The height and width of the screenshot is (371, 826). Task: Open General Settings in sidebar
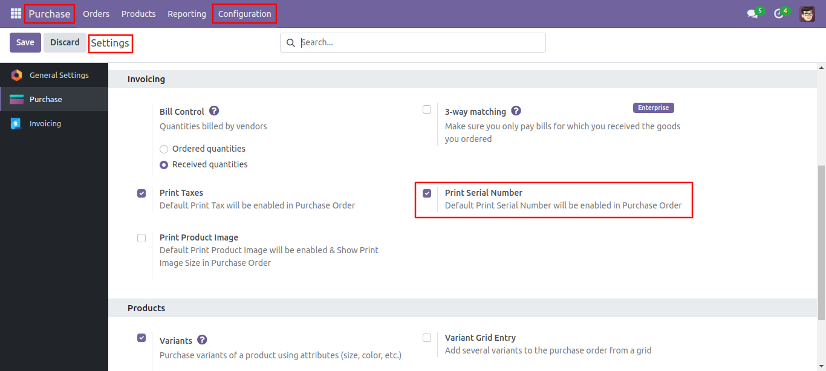coord(54,75)
